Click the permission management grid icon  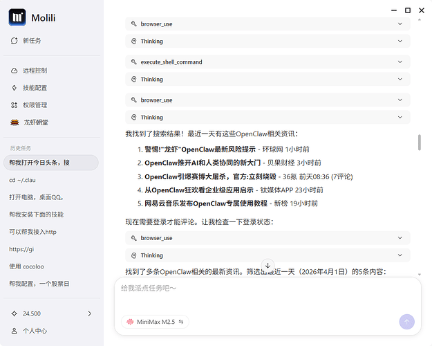pos(14,105)
